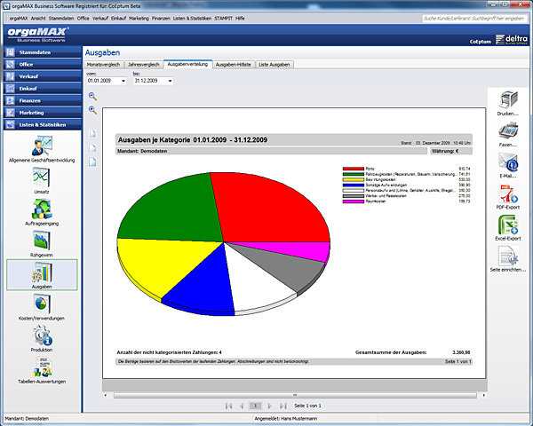
Task: Click the page number box
Action: tap(256, 406)
